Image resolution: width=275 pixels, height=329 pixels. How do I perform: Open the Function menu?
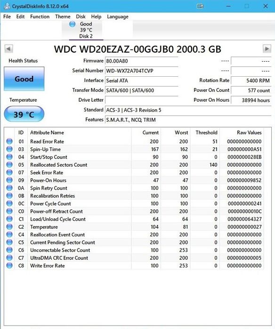pyautogui.click(x=40, y=16)
